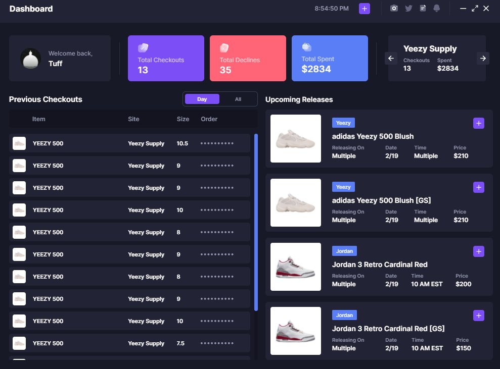Image resolution: width=500 pixels, height=369 pixels.
Task: Add adidas Yeezy 500 Blush release with plus
Action: pyautogui.click(x=478, y=123)
